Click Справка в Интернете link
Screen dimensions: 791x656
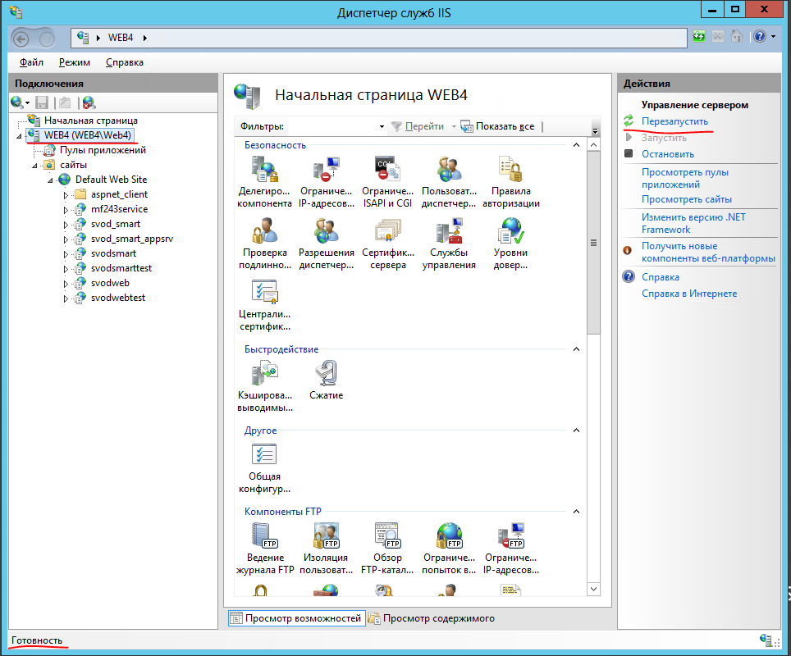[x=689, y=294]
